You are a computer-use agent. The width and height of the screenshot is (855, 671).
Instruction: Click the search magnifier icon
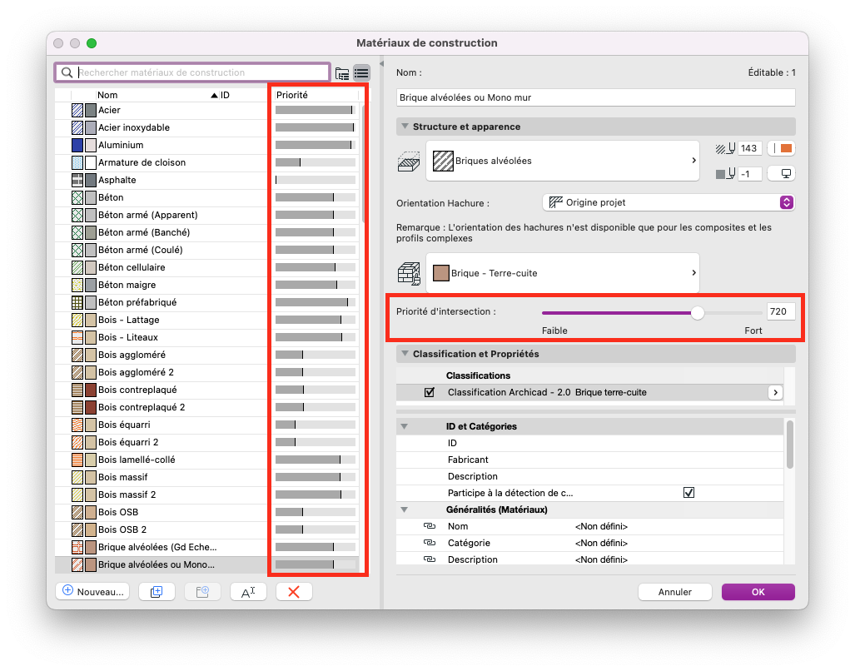tap(67, 72)
